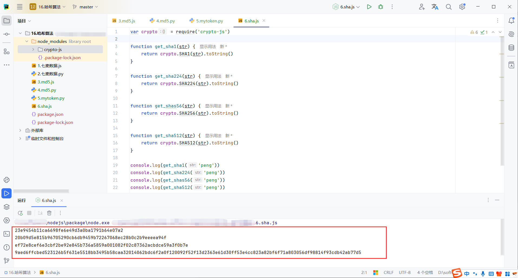Open run configuration 6.sha.js dropdown
This screenshot has width=518, height=278.
coord(346,7)
